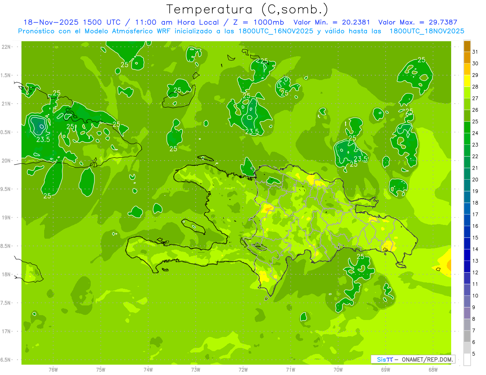Click the '22' value on the color scale
The width and height of the screenshot is (486, 375).
(475, 156)
